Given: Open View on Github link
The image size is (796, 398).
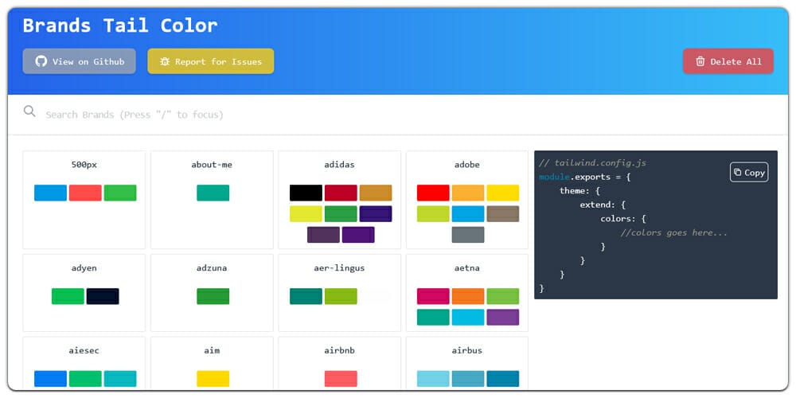Looking at the screenshot, I should tap(79, 61).
